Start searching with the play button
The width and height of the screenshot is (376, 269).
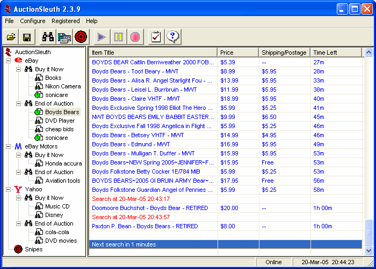point(102,37)
